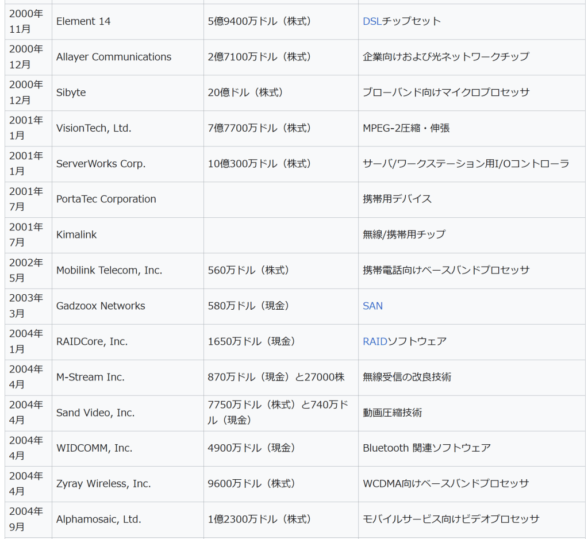The image size is (588, 539).
Task: Click the ServerWorks Corp. entry
Action: tap(101, 164)
